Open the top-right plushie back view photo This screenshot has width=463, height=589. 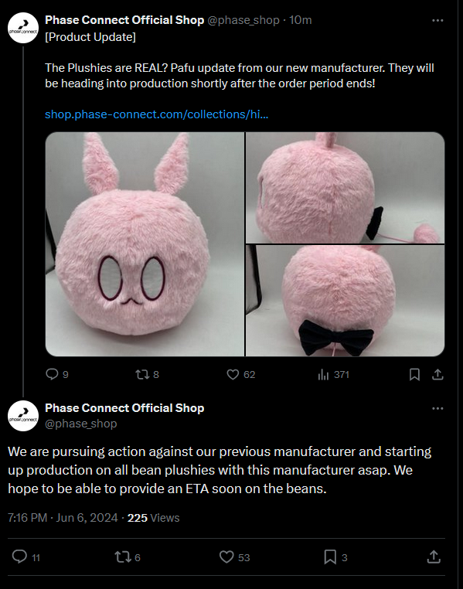345,187
